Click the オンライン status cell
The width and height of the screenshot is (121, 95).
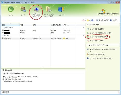(22, 38)
